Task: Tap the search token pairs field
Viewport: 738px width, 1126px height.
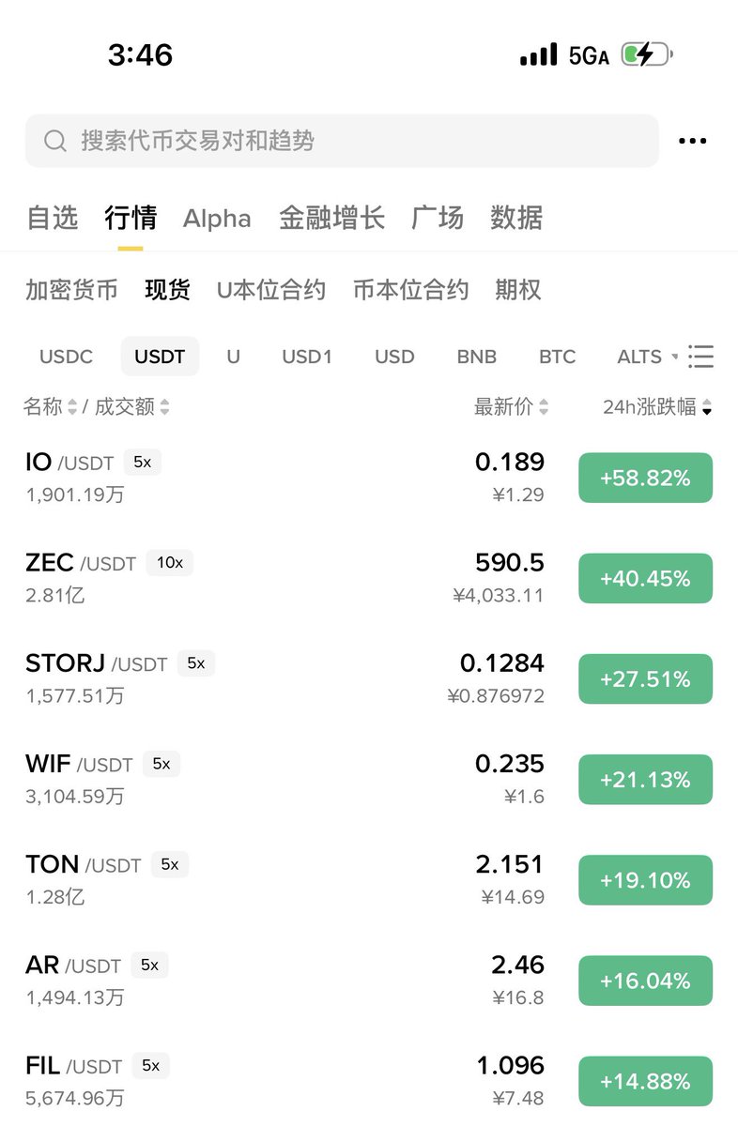Action: click(342, 141)
